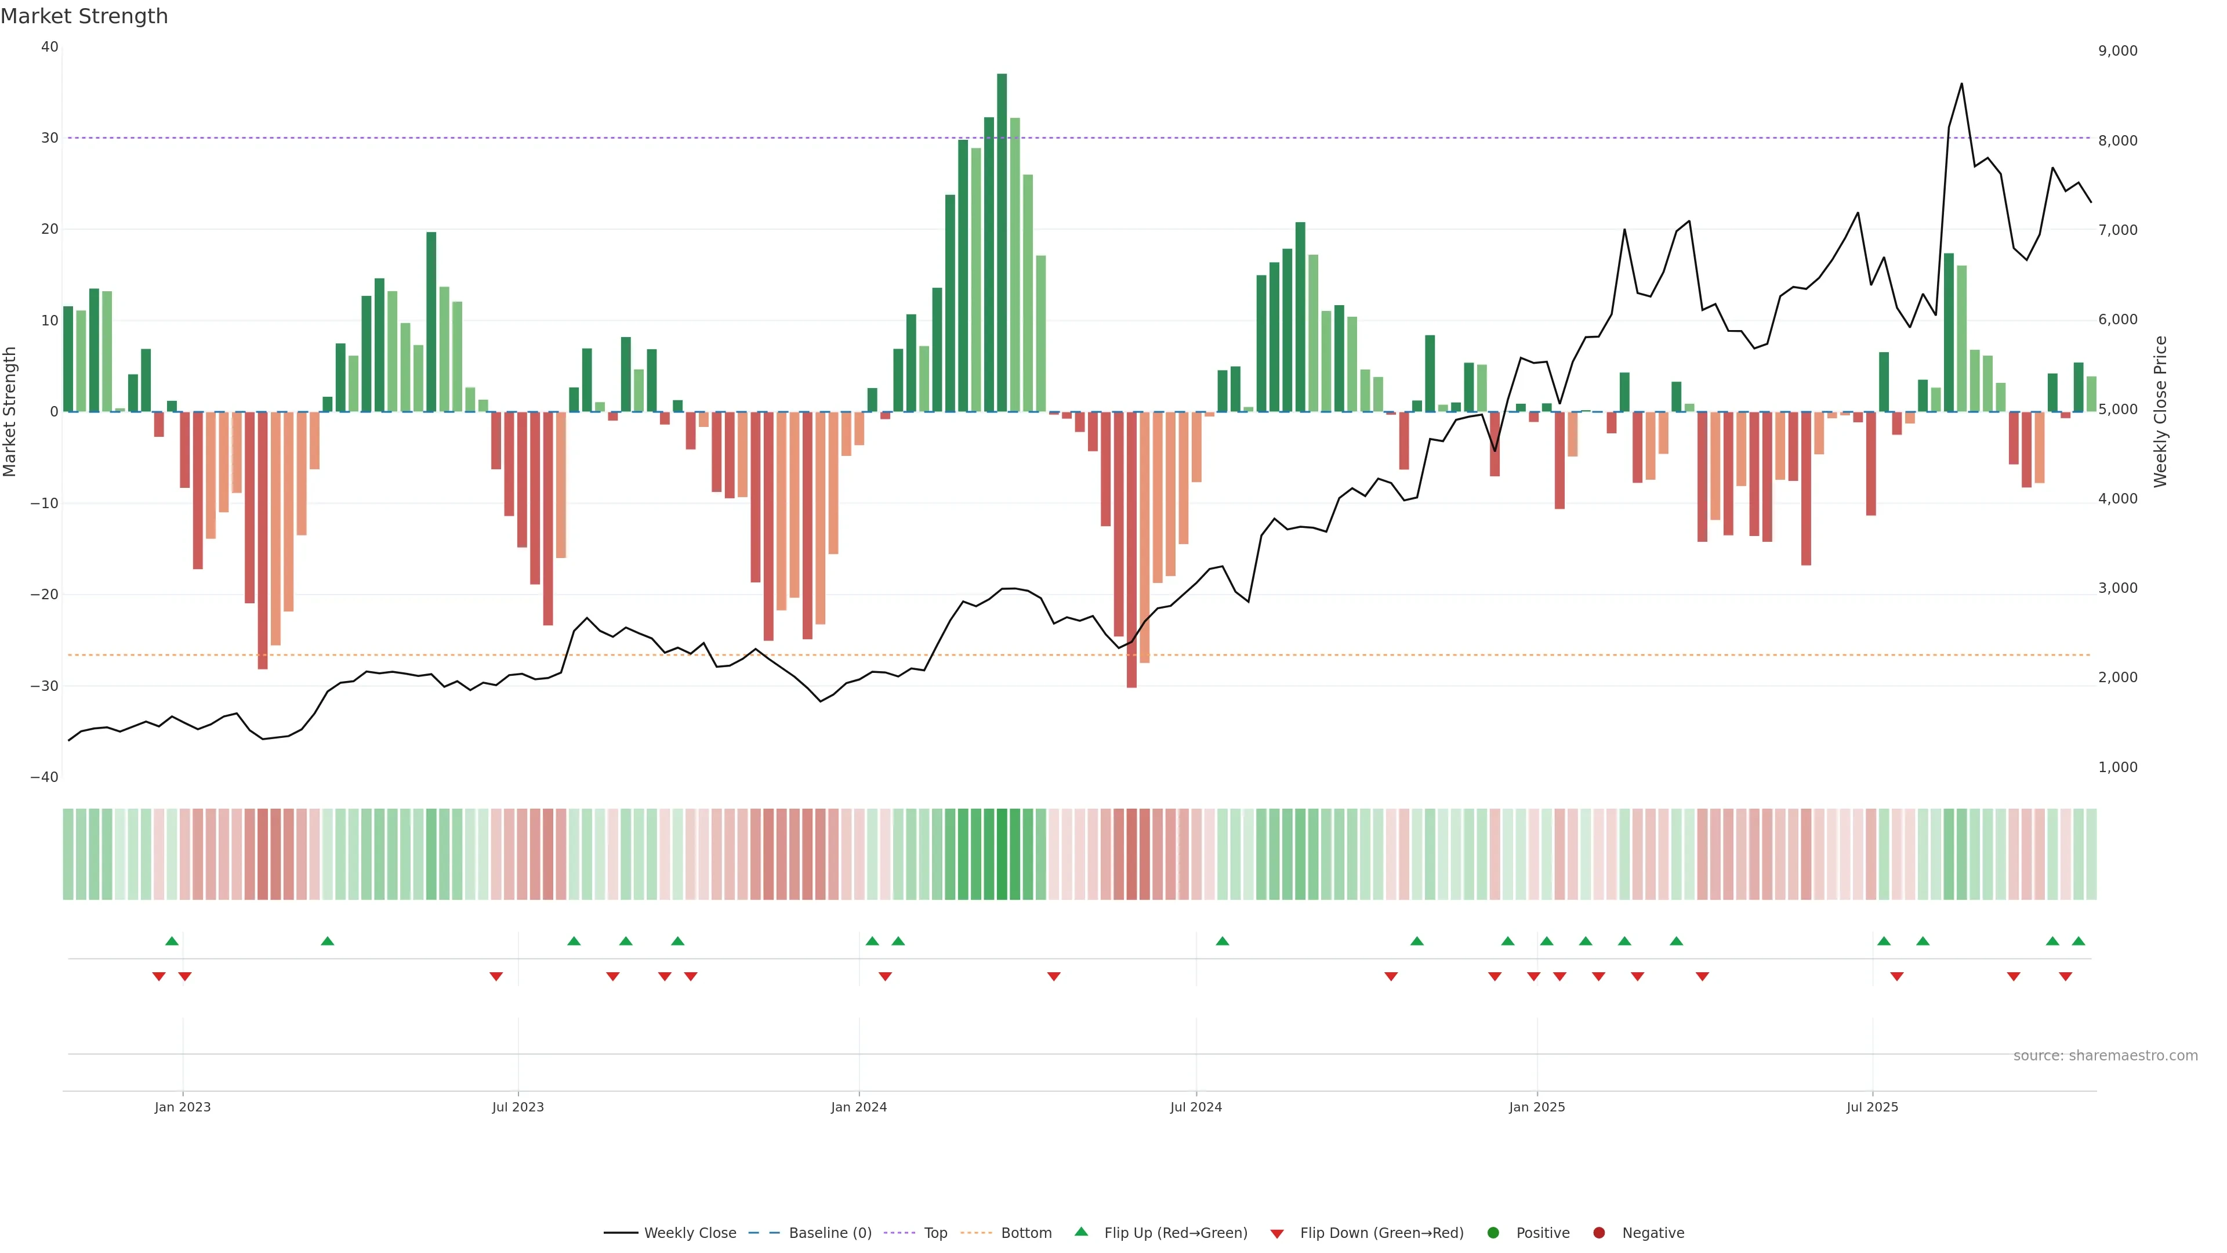Click the Market Strength chart title
Screen dimensions: 2227x1253
tap(84, 16)
